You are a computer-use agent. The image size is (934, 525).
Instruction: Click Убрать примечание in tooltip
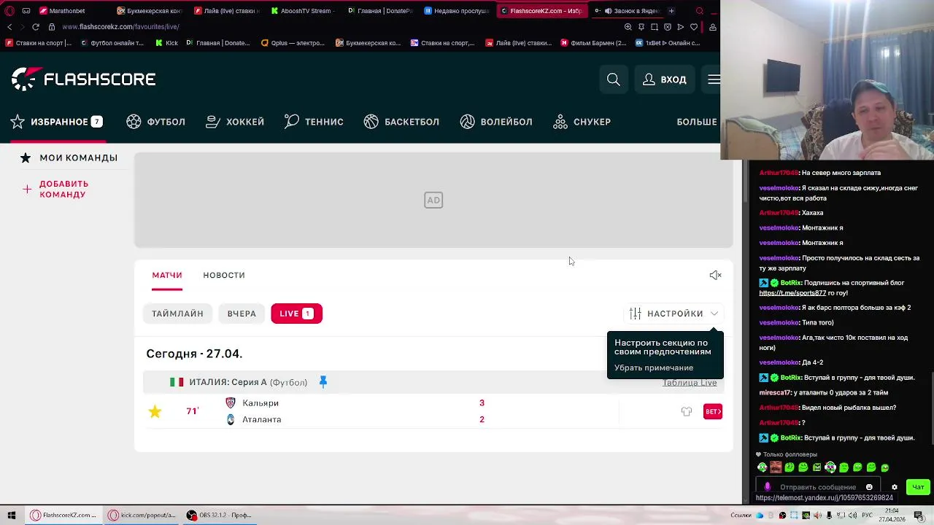[x=654, y=367]
